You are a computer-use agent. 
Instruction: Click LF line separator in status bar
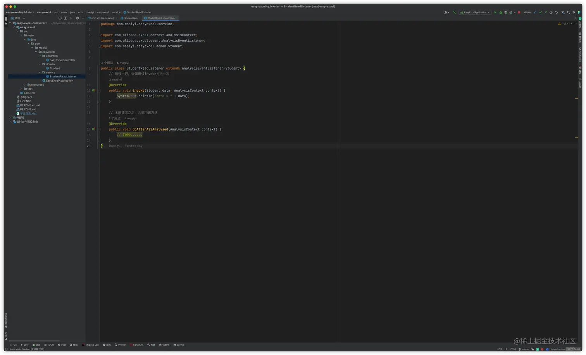[x=505, y=349]
